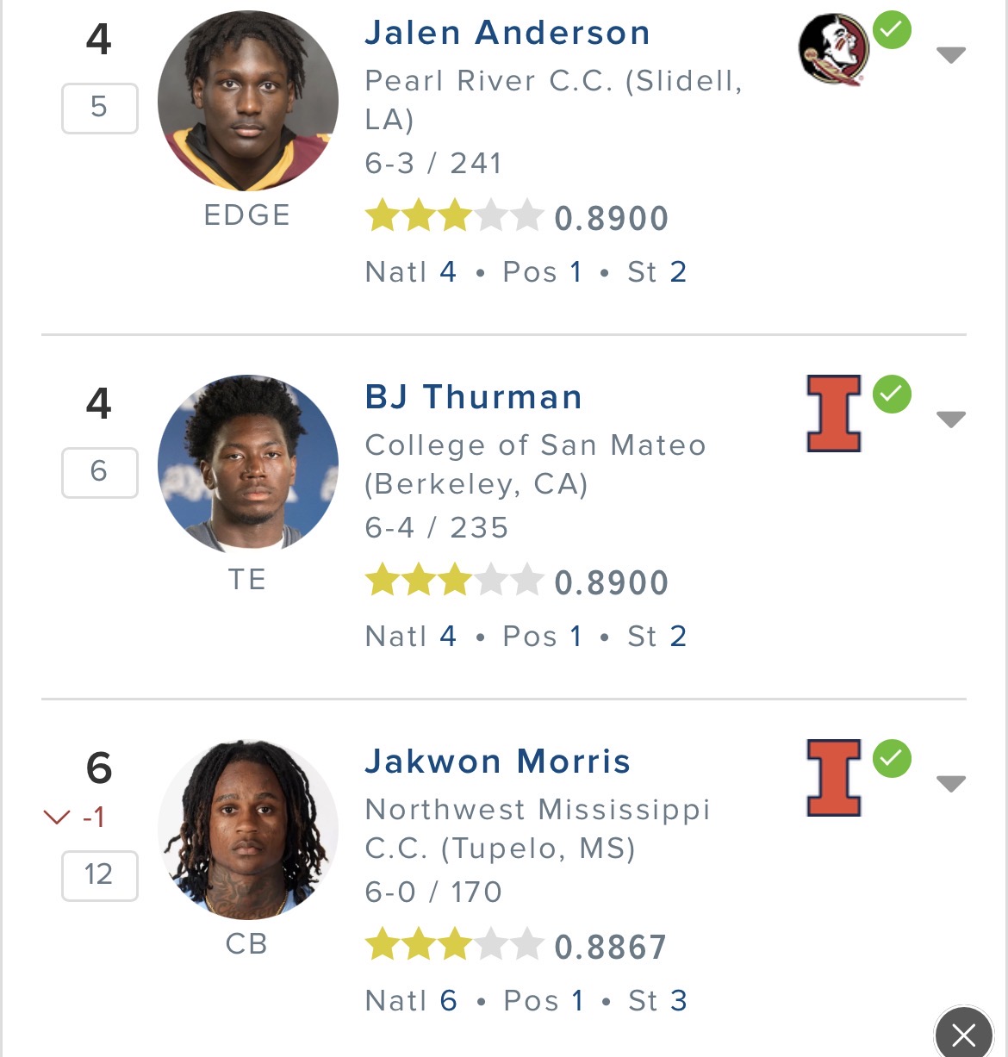The width and height of the screenshot is (1008, 1057).
Task: Click Jakwon Morris's profile photo
Action: tap(248, 830)
